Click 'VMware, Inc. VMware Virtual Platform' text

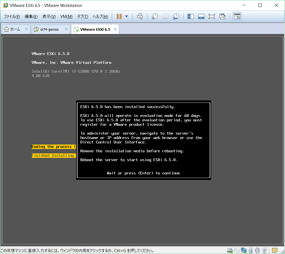pos(71,63)
